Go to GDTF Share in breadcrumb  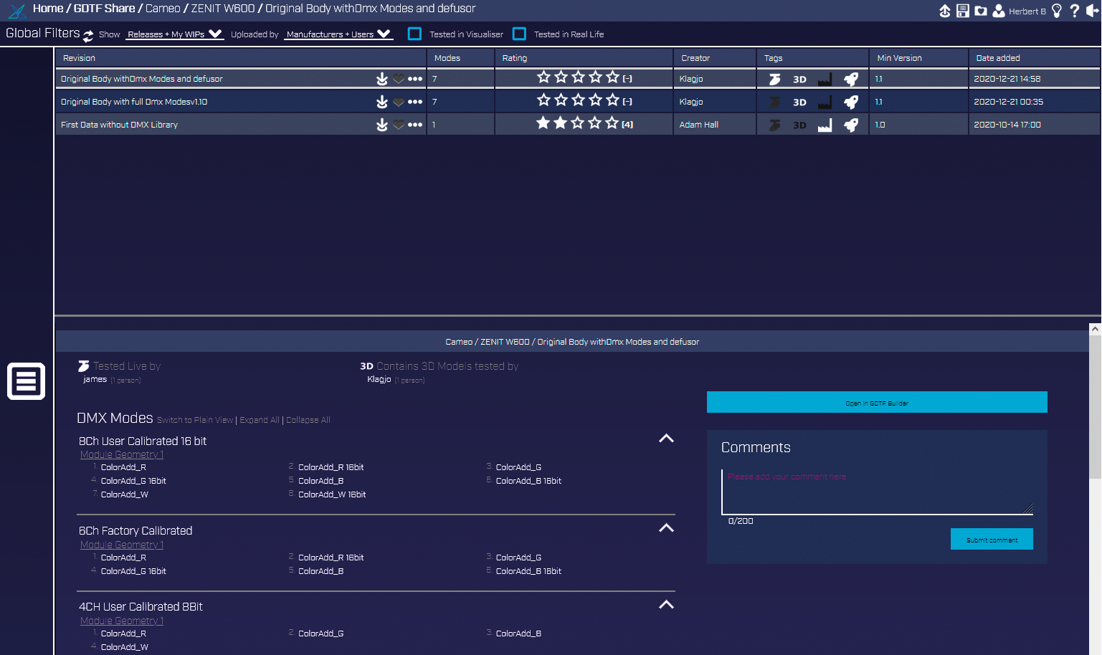coord(104,9)
